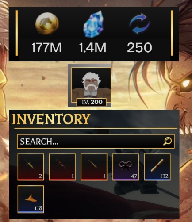This screenshot has width=192, height=222.
Task: Click the 177M gold balance
Action: (46, 47)
